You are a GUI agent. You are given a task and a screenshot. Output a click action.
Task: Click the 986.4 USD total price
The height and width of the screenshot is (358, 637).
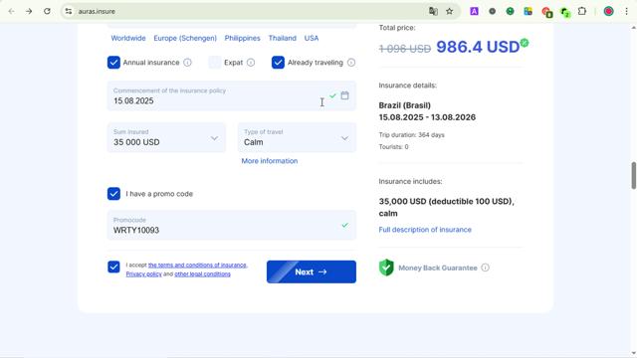(x=478, y=47)
